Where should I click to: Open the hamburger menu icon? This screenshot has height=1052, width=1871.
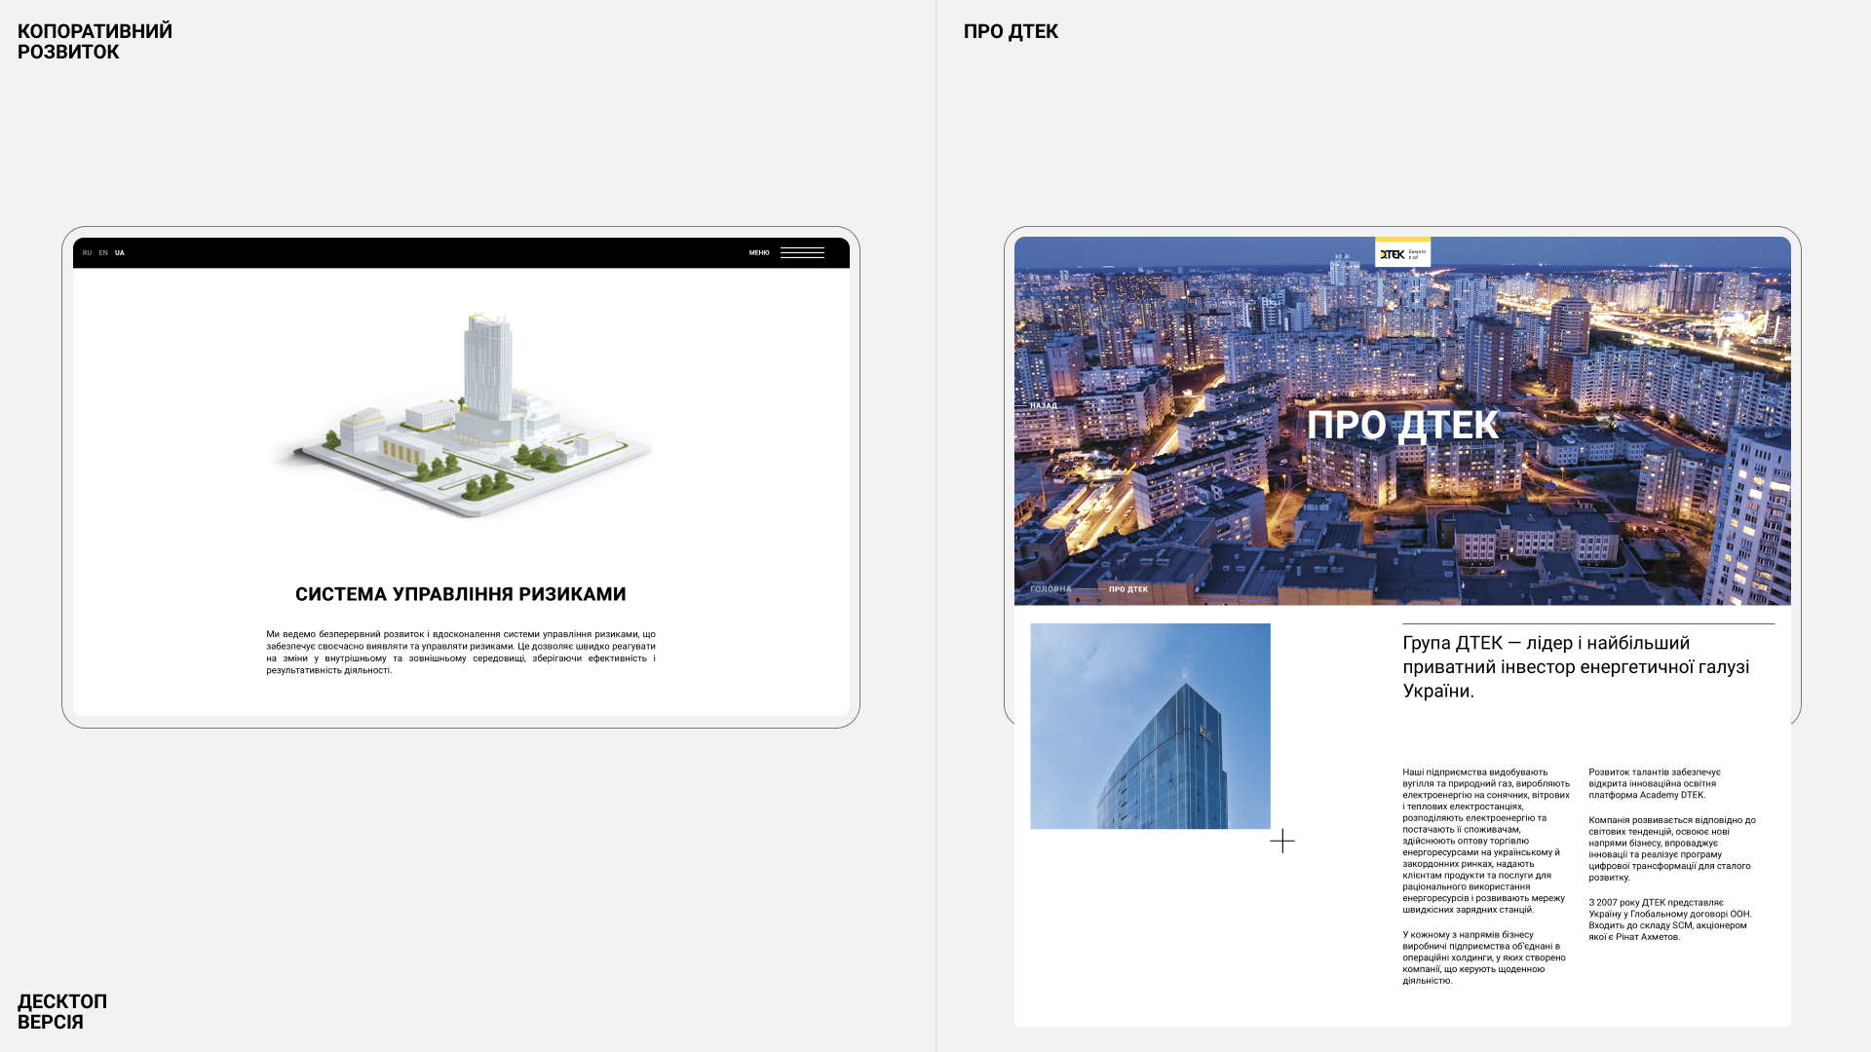tap(802, 252)
